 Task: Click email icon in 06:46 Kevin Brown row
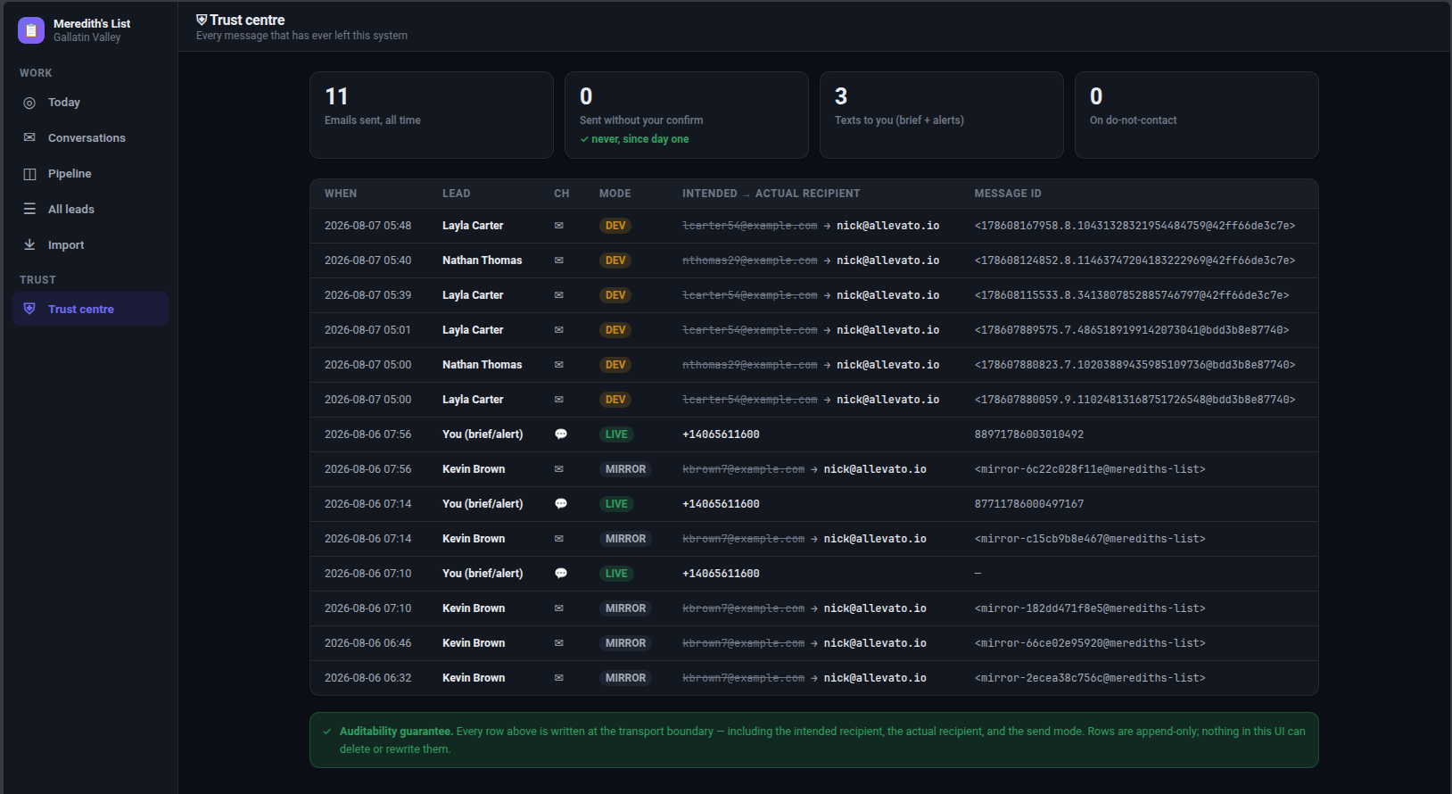click(x=559, y=643)
